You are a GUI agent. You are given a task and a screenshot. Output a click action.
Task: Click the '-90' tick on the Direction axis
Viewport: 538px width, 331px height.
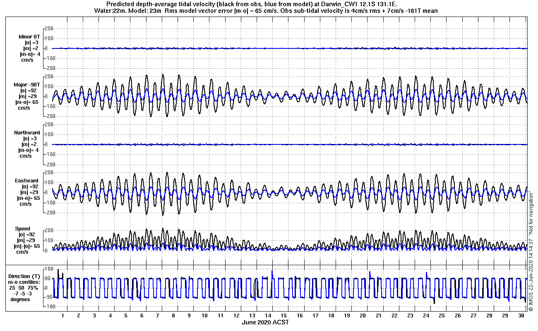pos(48,297)
